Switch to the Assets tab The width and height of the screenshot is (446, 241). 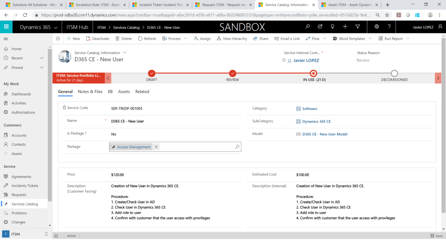(124, 91)
